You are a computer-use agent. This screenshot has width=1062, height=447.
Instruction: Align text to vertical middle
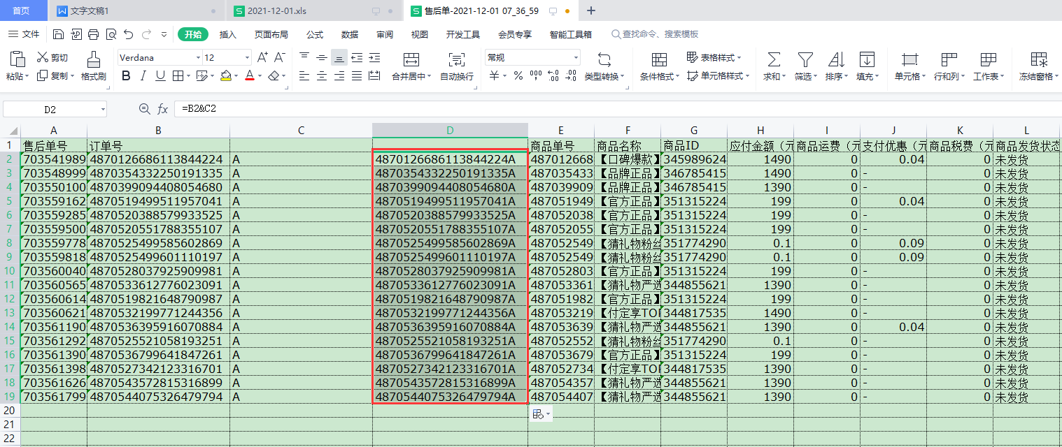pos(321,57)
